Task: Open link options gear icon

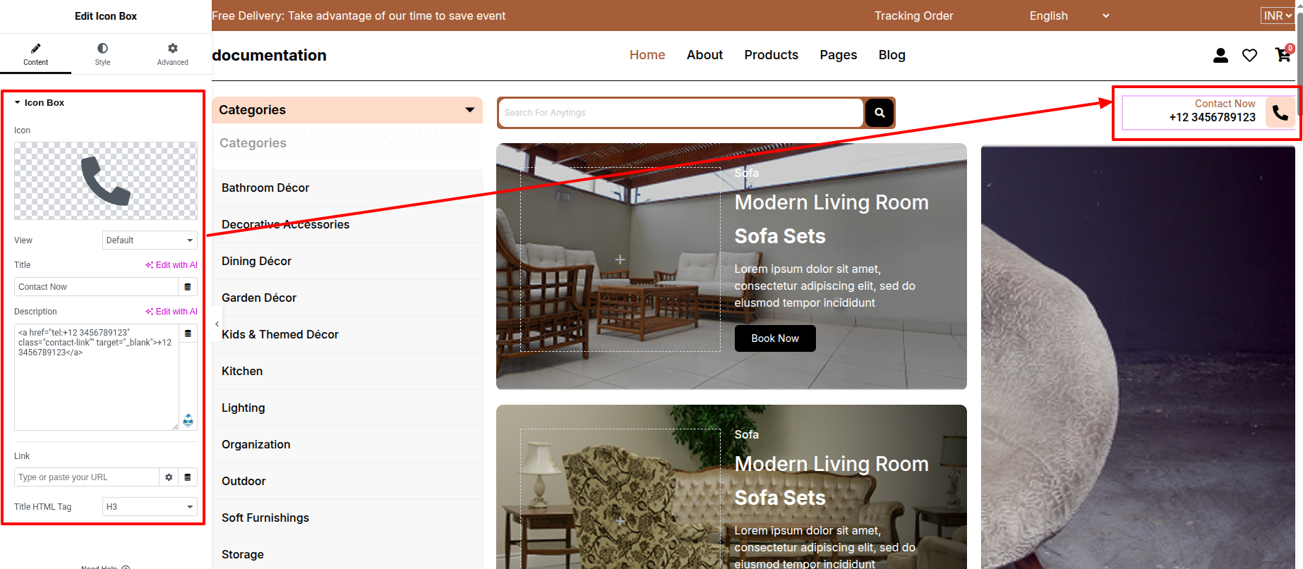Action: click(169, 477)
